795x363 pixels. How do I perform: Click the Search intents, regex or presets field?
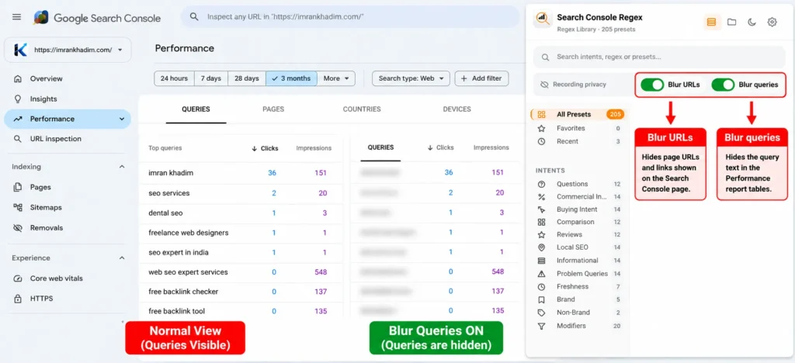click(x=659, y=57)
